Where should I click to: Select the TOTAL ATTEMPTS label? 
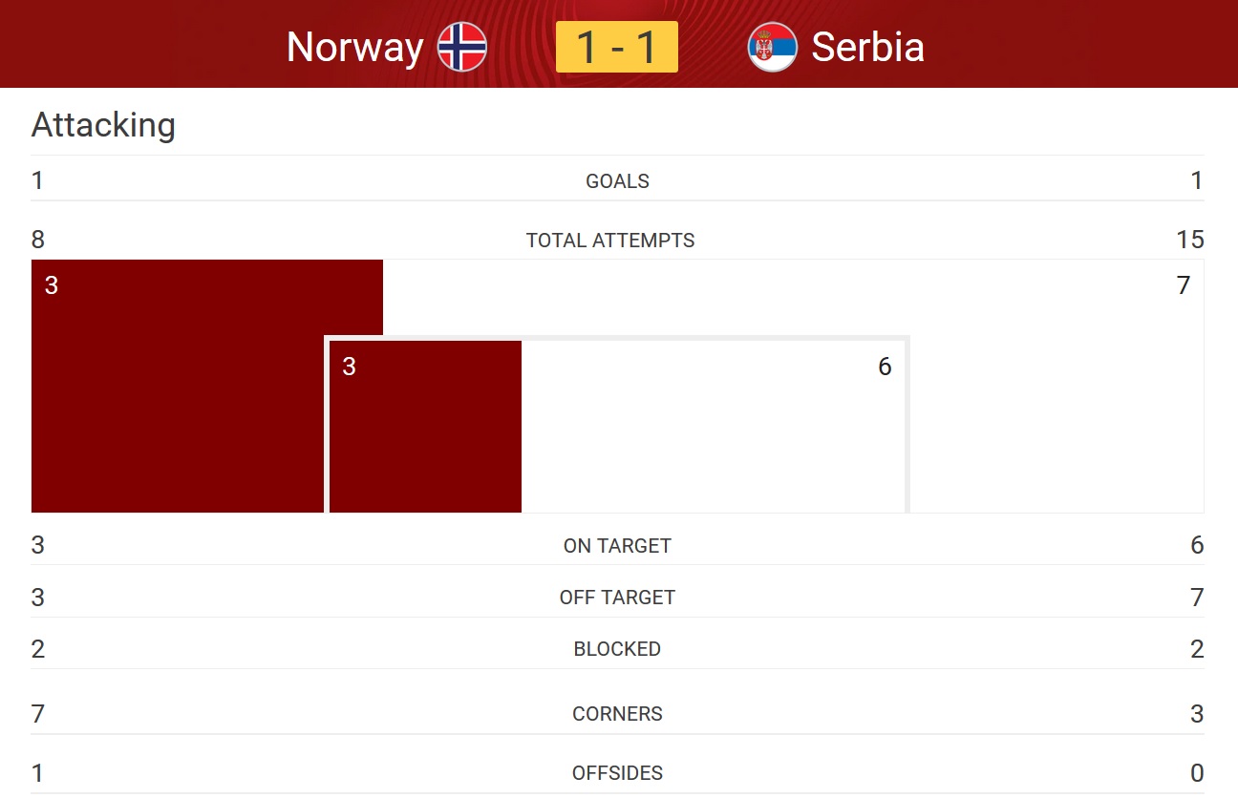tap(610, 241)
